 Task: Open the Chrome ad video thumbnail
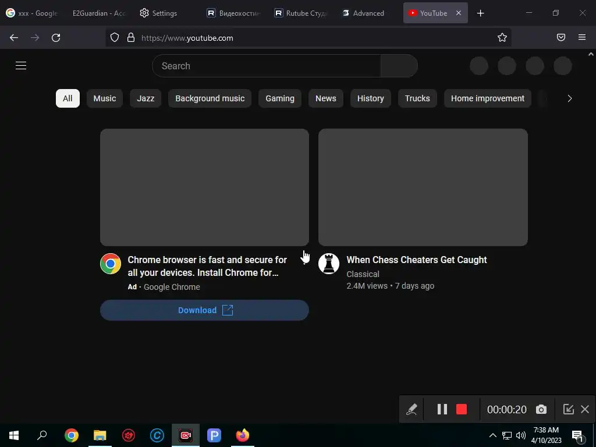(x=204, y=187)
